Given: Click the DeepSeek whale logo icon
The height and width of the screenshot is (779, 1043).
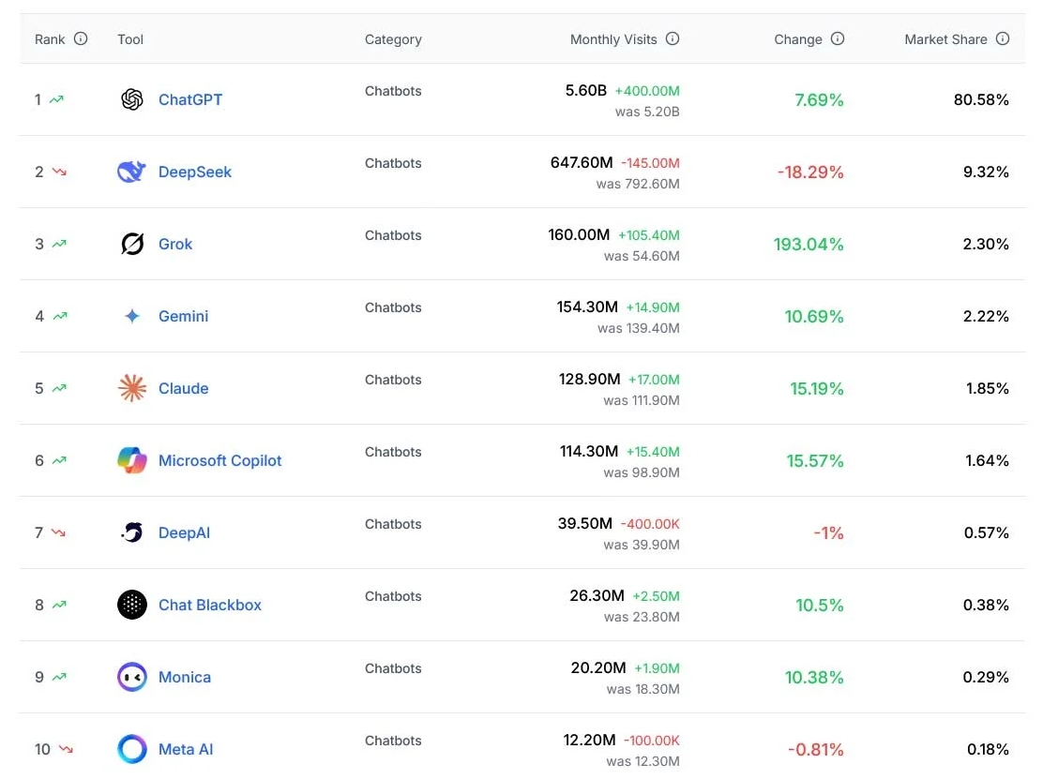Looking at the screenshot, I should (131, 172).
